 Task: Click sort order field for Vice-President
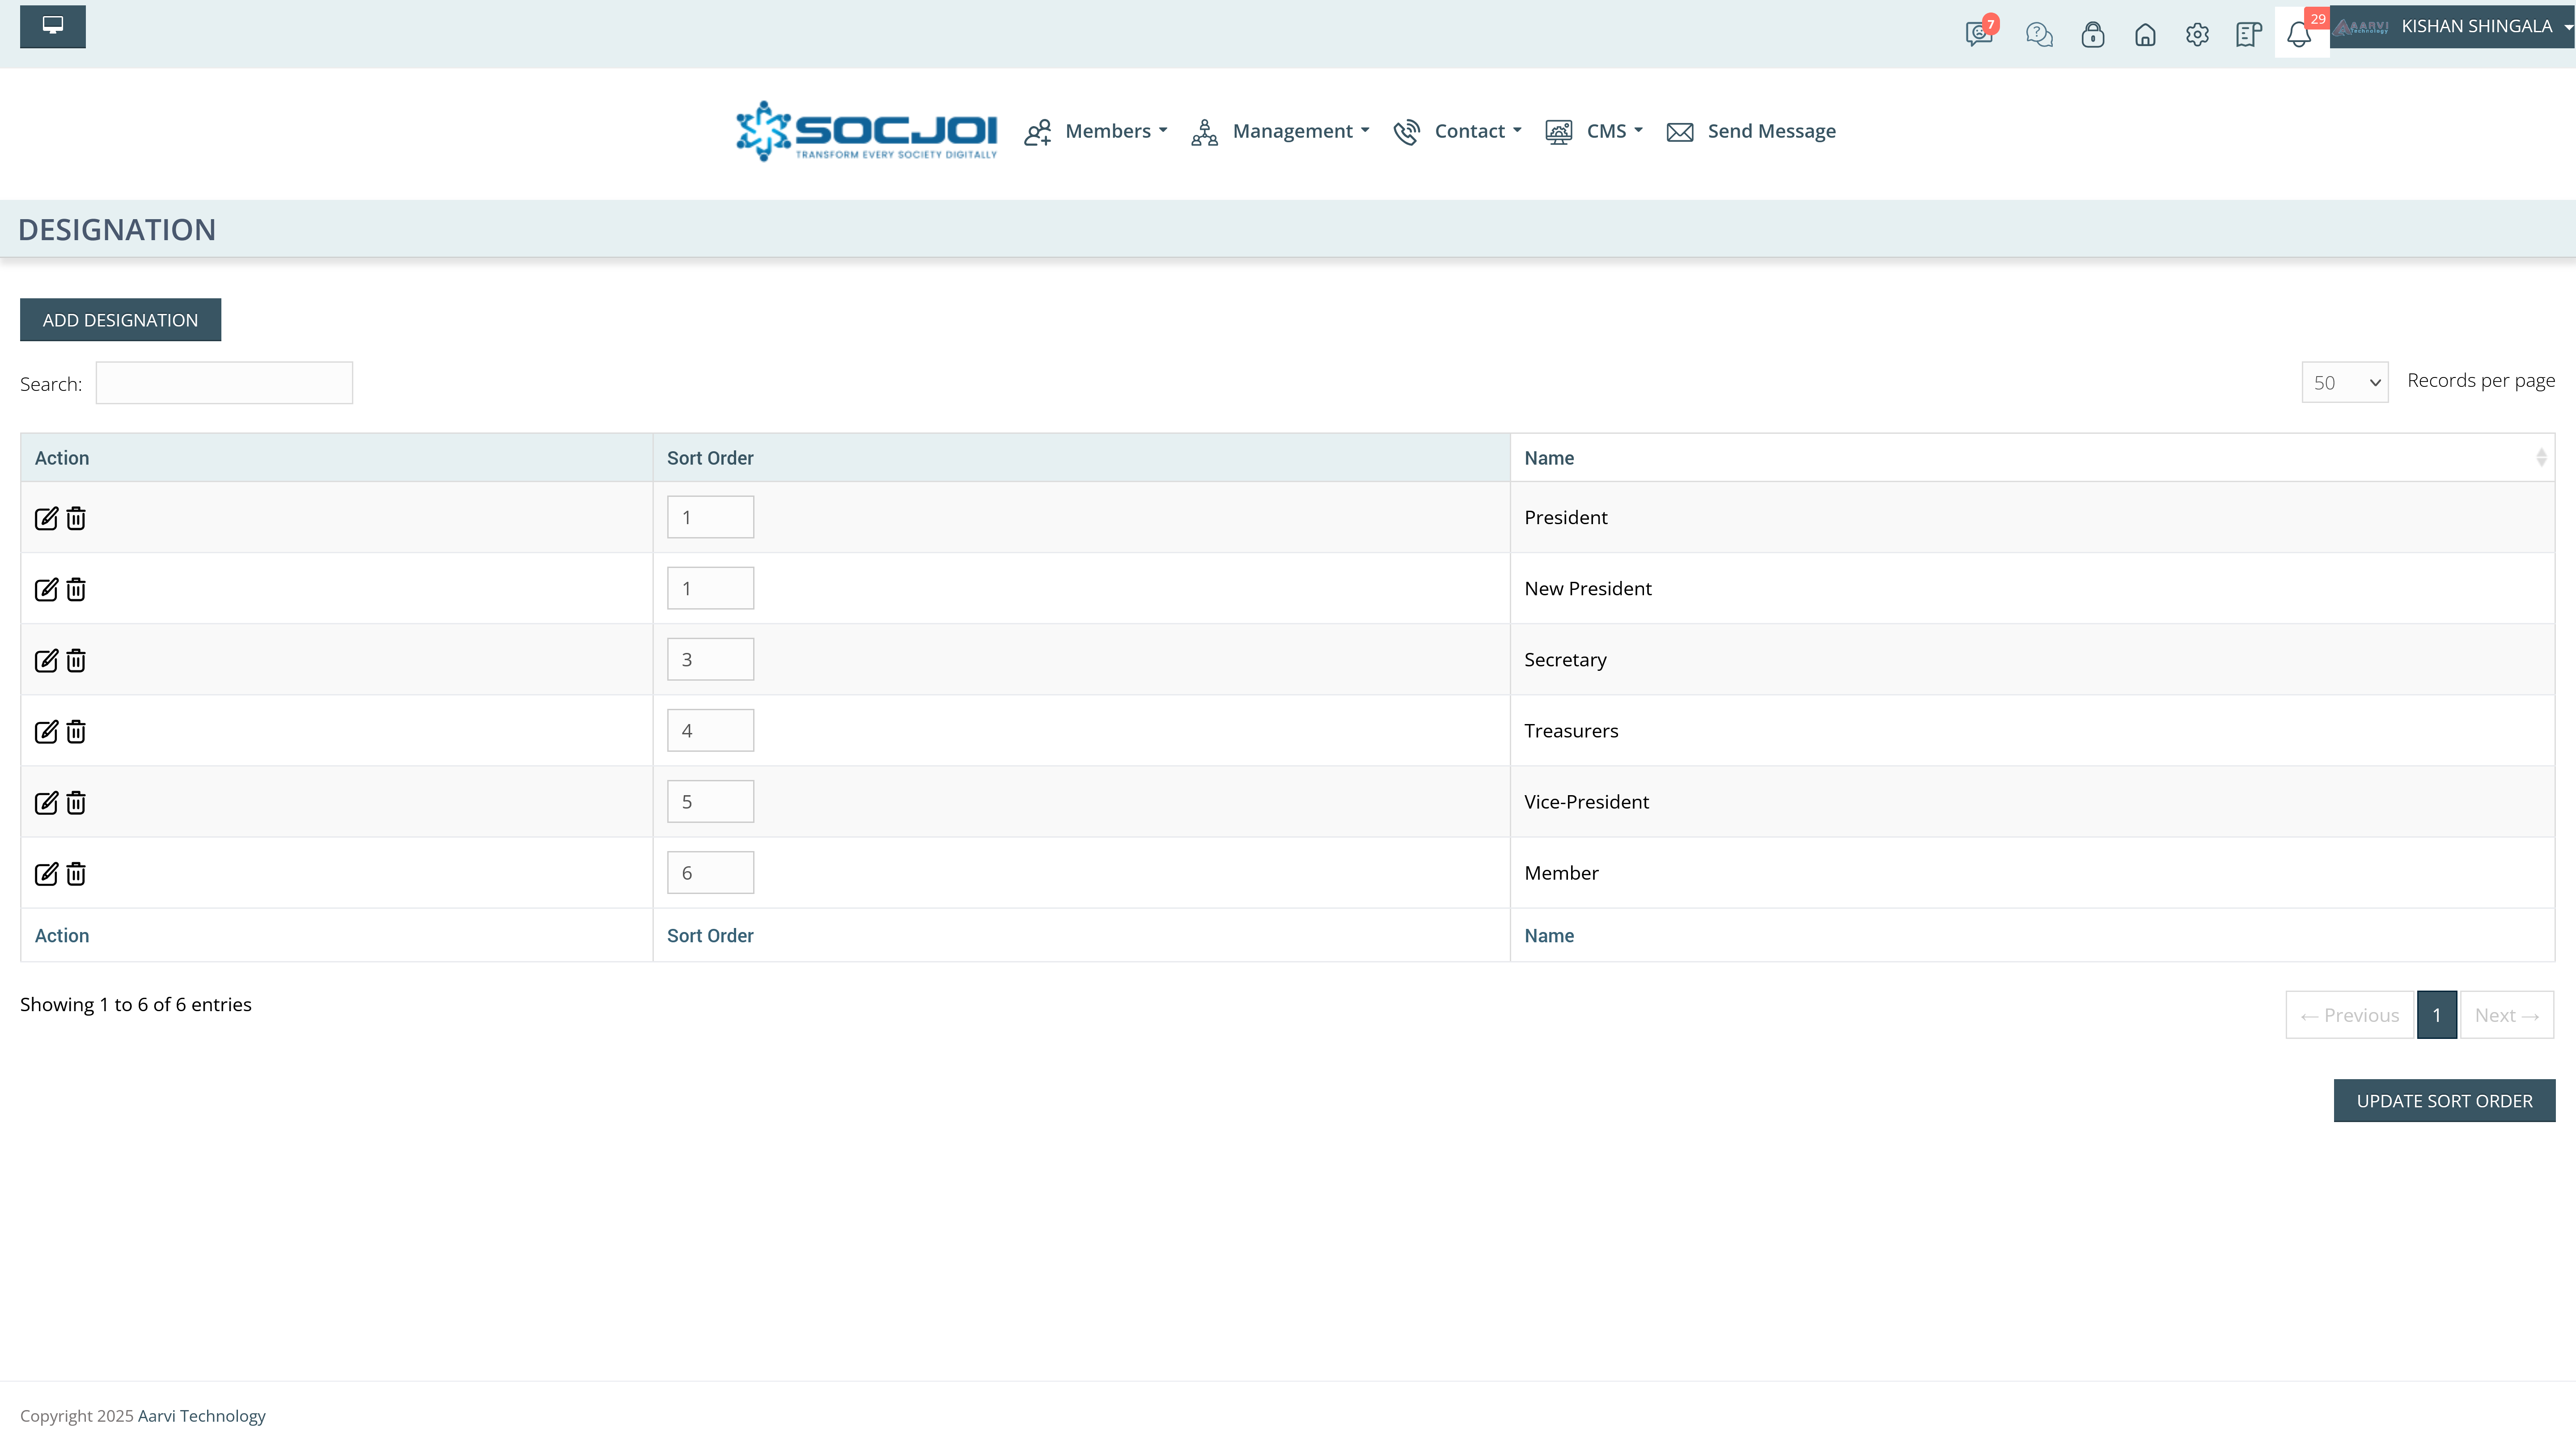click(710, 801)
